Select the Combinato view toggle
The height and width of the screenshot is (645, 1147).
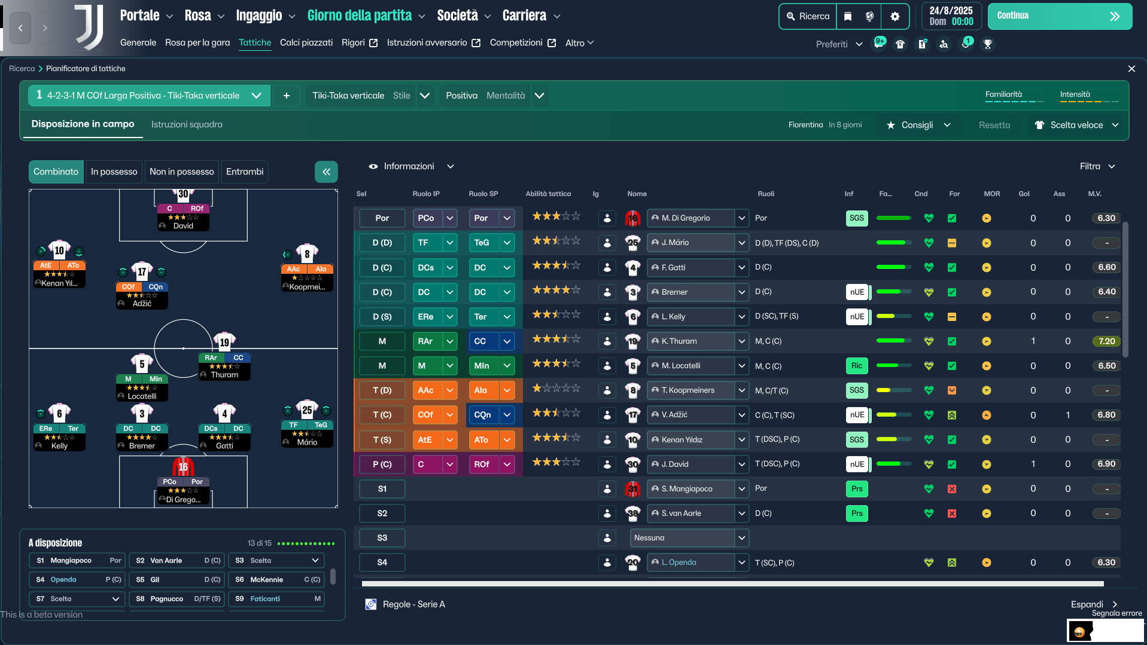pos(56,172)
